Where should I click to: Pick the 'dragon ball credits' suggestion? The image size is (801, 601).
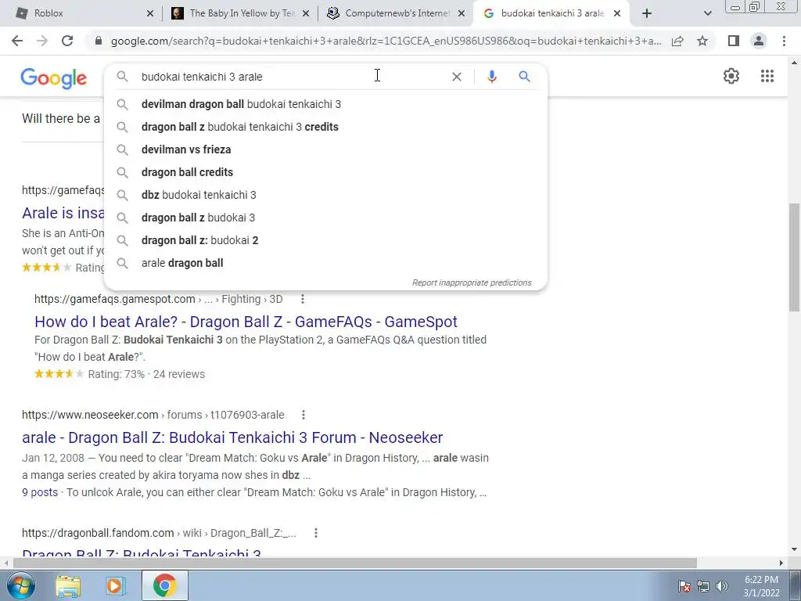click(325, 172)
